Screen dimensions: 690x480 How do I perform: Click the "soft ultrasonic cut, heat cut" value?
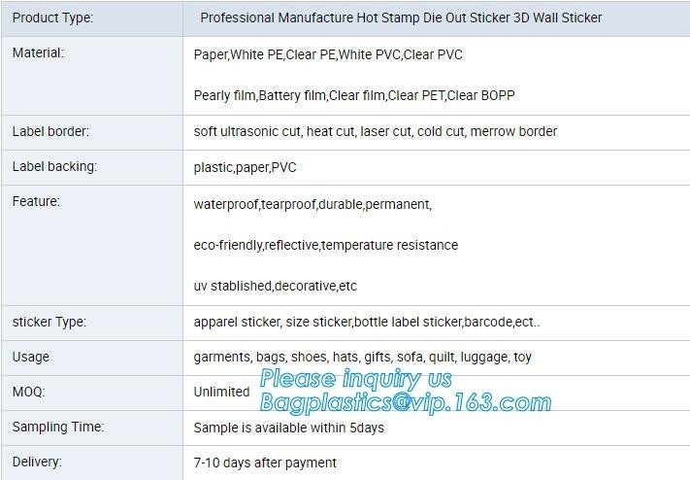(x=375, y=131)
